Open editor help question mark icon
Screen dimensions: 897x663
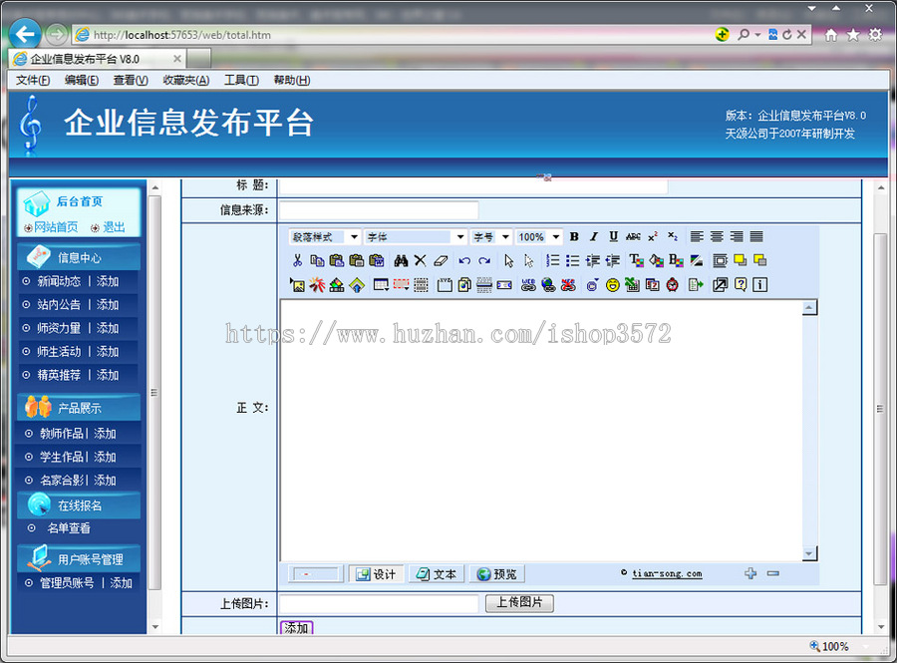click(x=741, y=284)
